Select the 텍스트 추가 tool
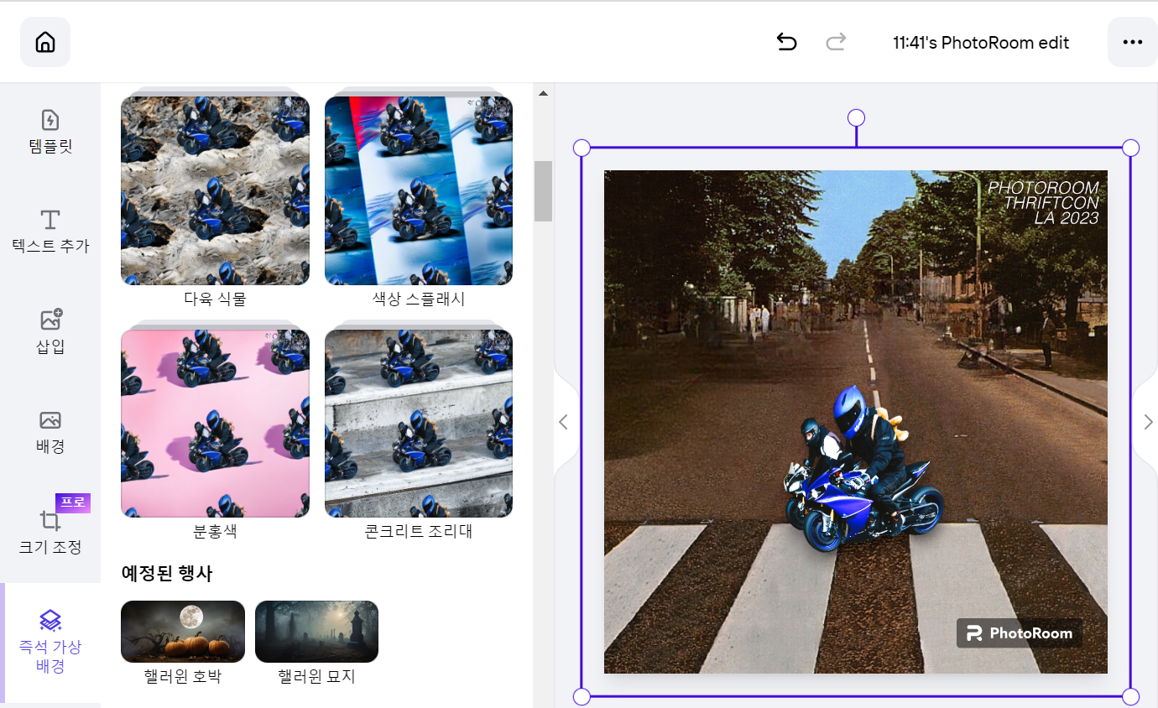Image resolution: width=1158 pixels, height=708 pixels. click(x=50, y=232)
